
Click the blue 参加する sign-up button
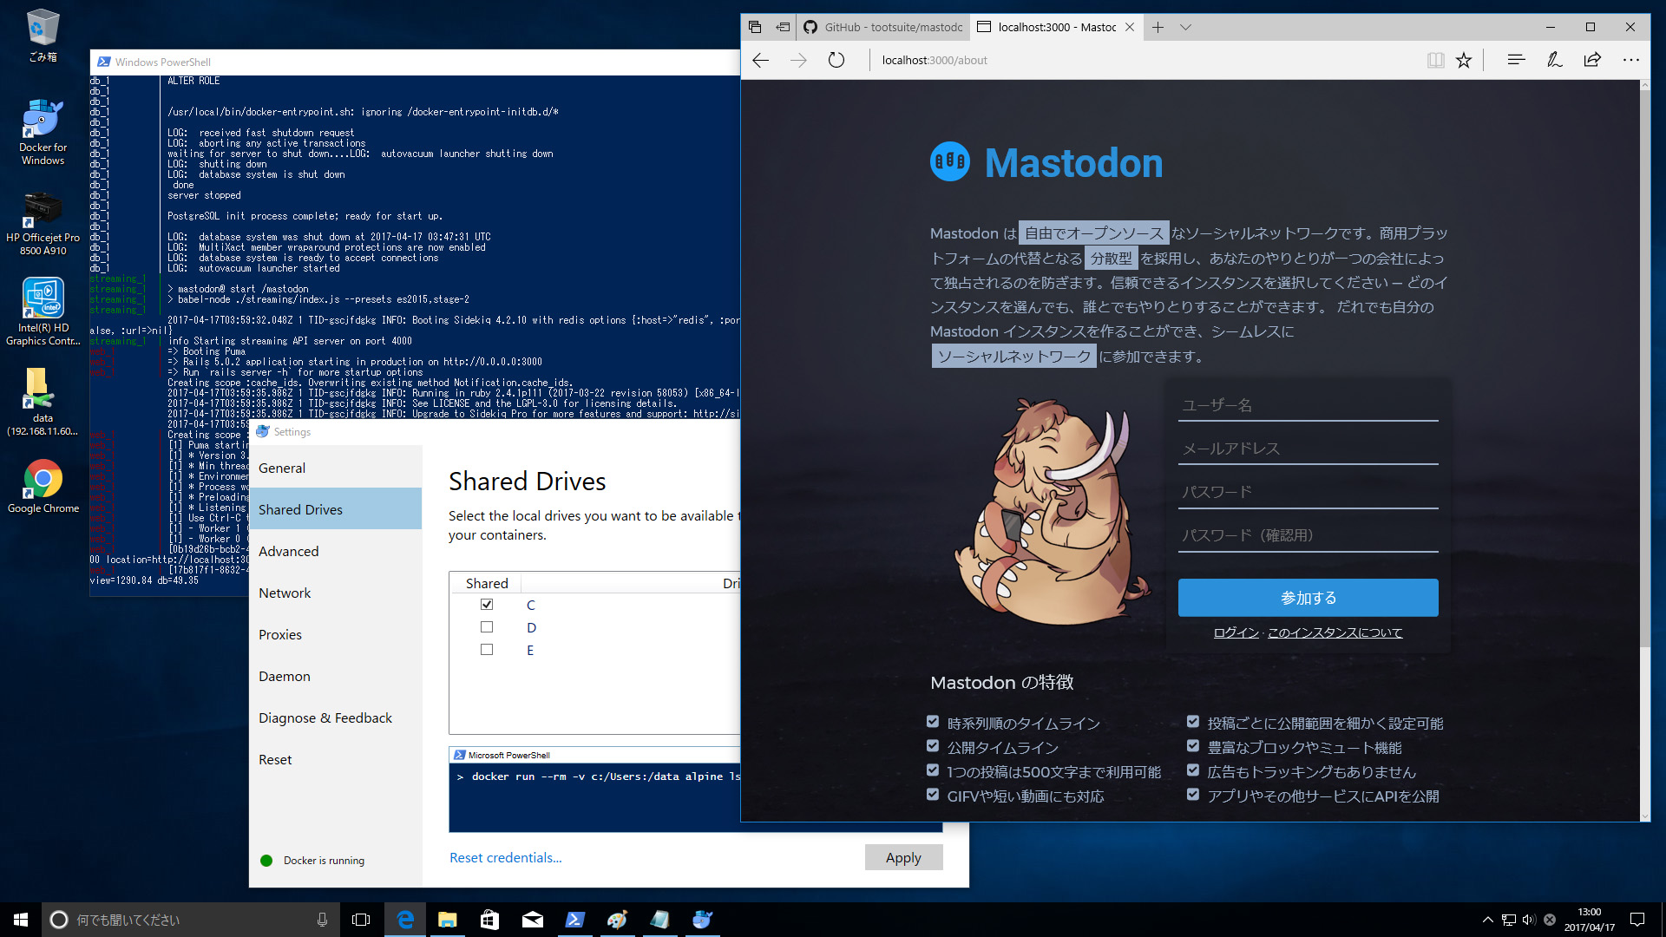click(1308, 598)
